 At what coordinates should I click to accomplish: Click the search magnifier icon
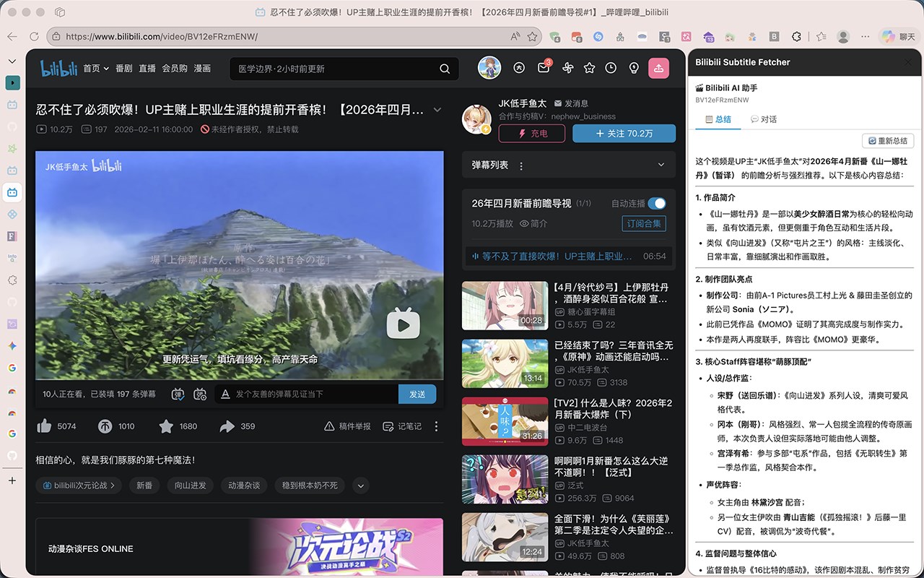tap(445, 69)
